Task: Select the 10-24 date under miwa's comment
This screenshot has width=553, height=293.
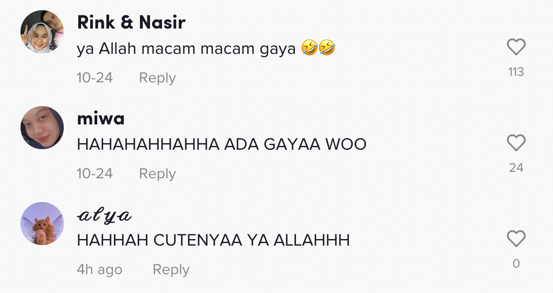Action: point(95,174)
